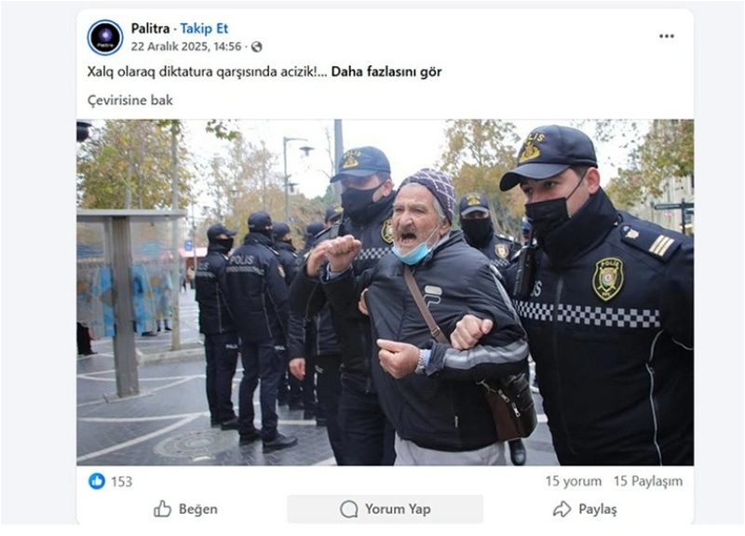Click the post caption text
Screen dimensions: 745x536
207,72
